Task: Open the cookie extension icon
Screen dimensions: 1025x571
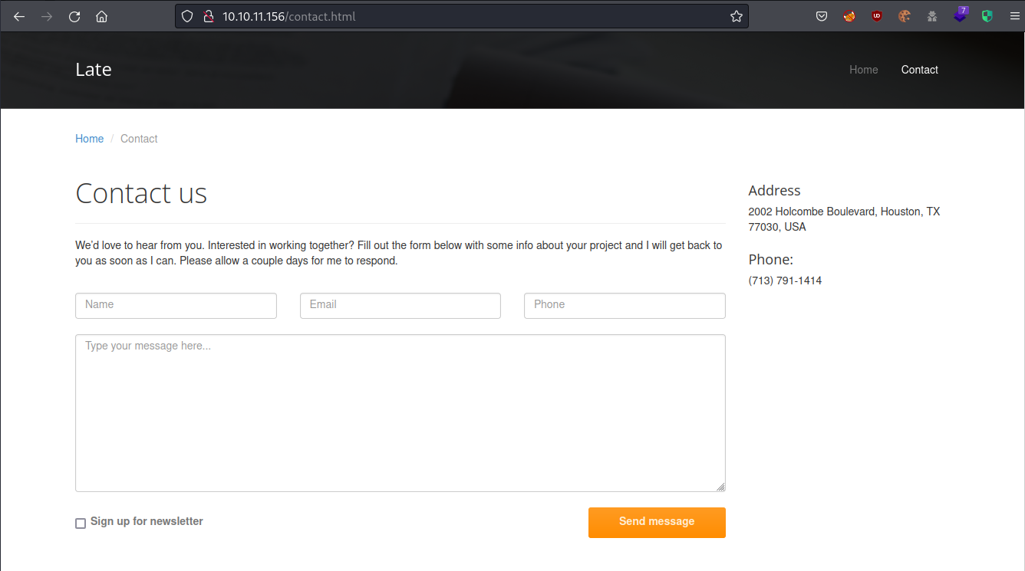Action: [x=905, y=16]
